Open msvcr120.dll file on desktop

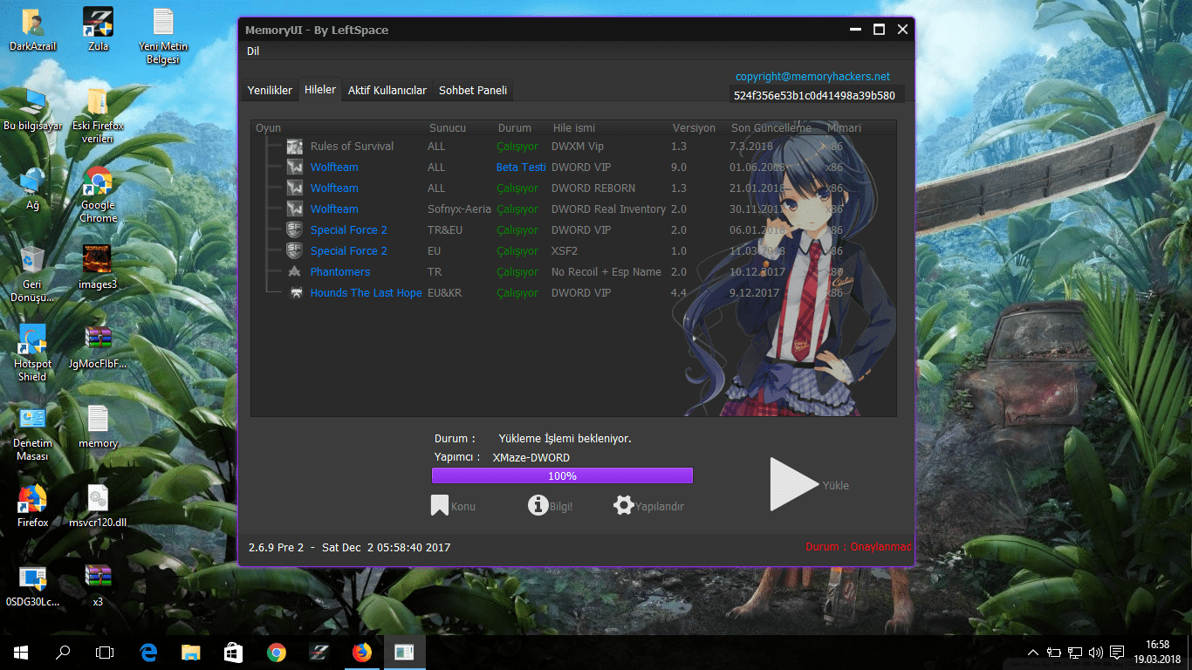click(98, 507)
